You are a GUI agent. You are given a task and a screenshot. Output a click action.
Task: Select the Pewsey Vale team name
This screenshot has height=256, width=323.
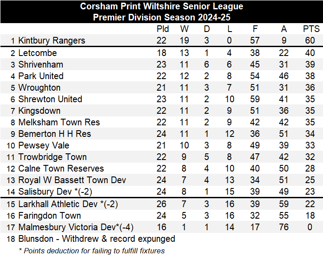tap(43, 145)
